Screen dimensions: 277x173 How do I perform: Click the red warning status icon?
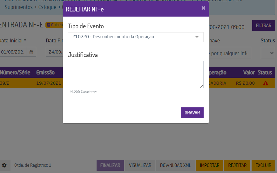266,83
